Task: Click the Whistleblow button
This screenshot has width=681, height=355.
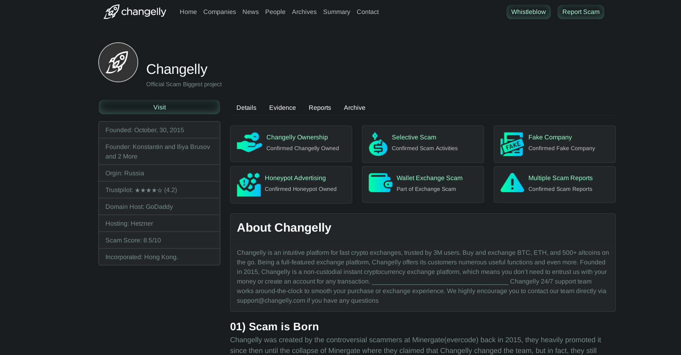Action: (x=528, y=12)
